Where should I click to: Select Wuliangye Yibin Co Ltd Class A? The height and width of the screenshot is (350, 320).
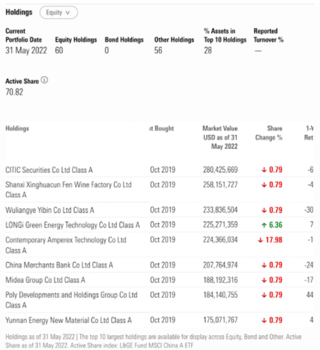[x=49, y=210]
